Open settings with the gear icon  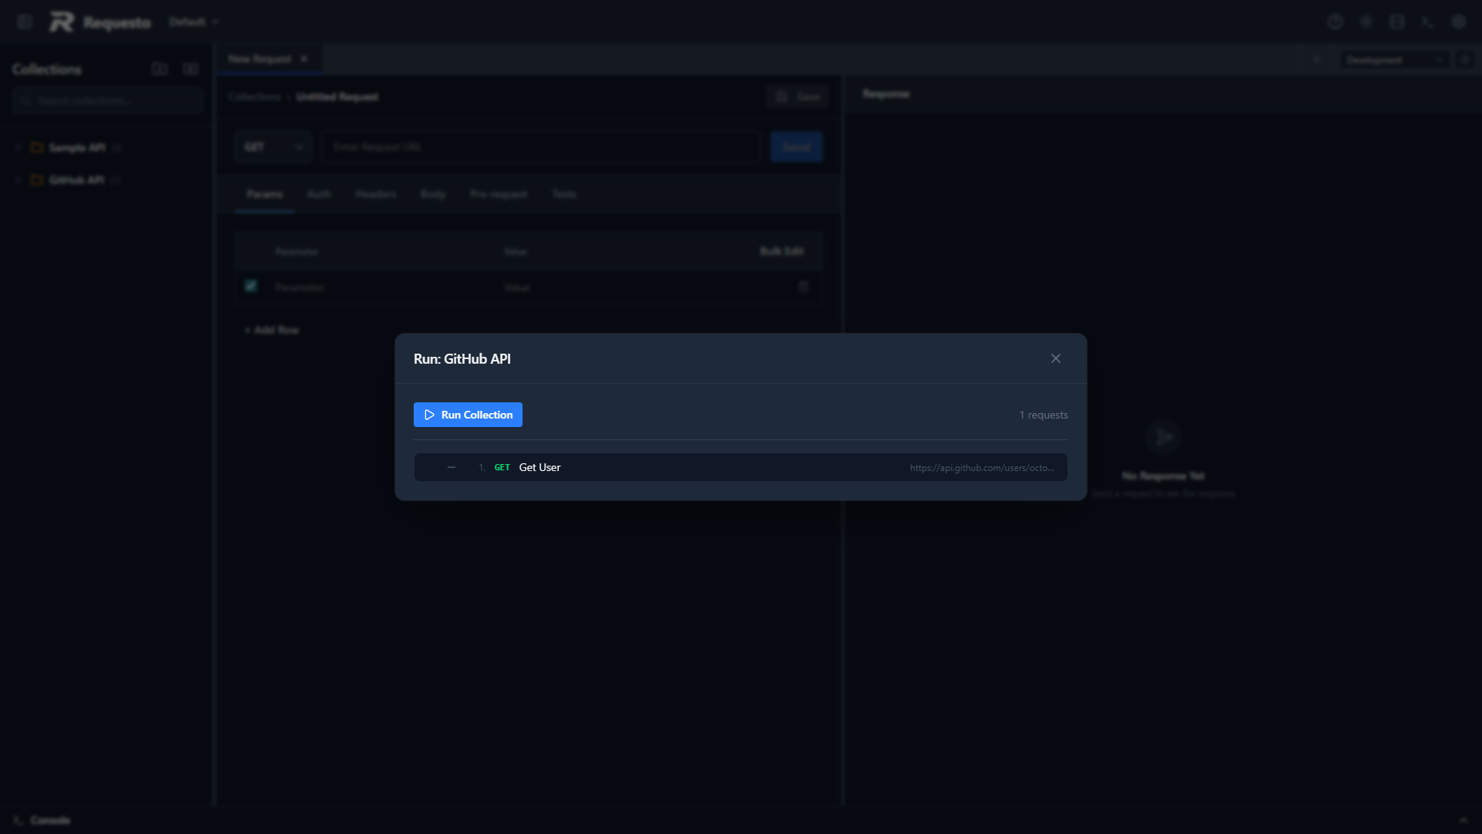click(x=1459, y=22)
